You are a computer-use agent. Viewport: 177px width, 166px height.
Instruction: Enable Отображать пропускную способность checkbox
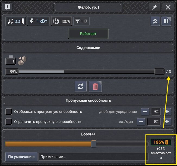(9, 112)
